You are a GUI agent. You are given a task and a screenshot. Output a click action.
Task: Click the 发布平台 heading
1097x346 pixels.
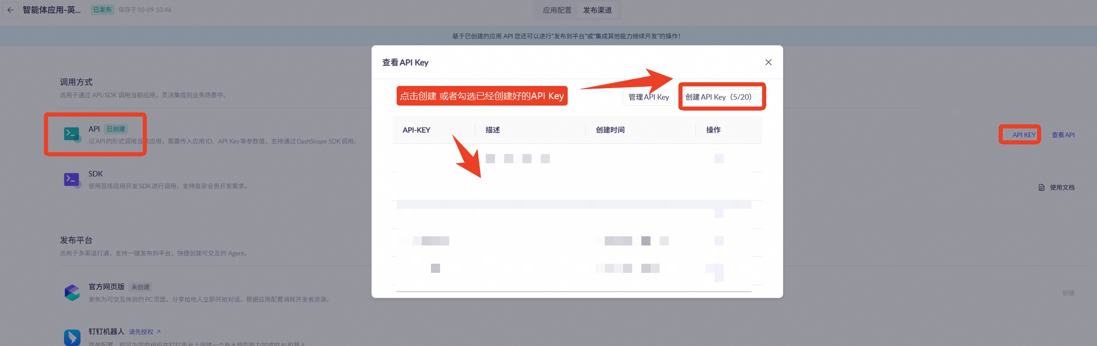(76, 240)
